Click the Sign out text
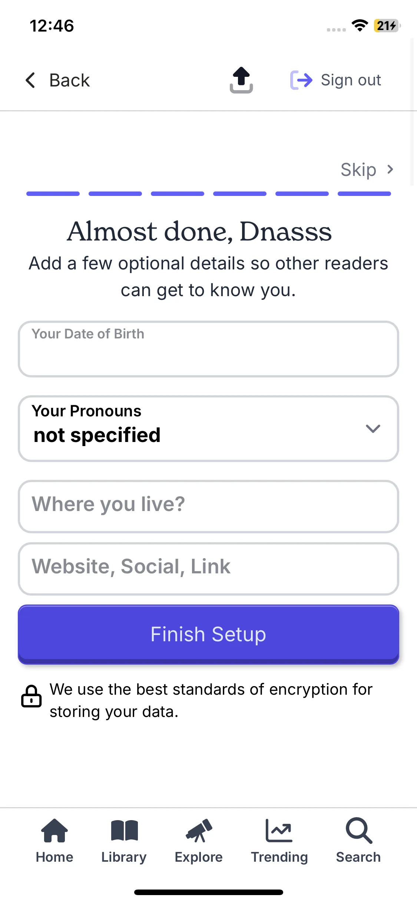 coord(351,80)
